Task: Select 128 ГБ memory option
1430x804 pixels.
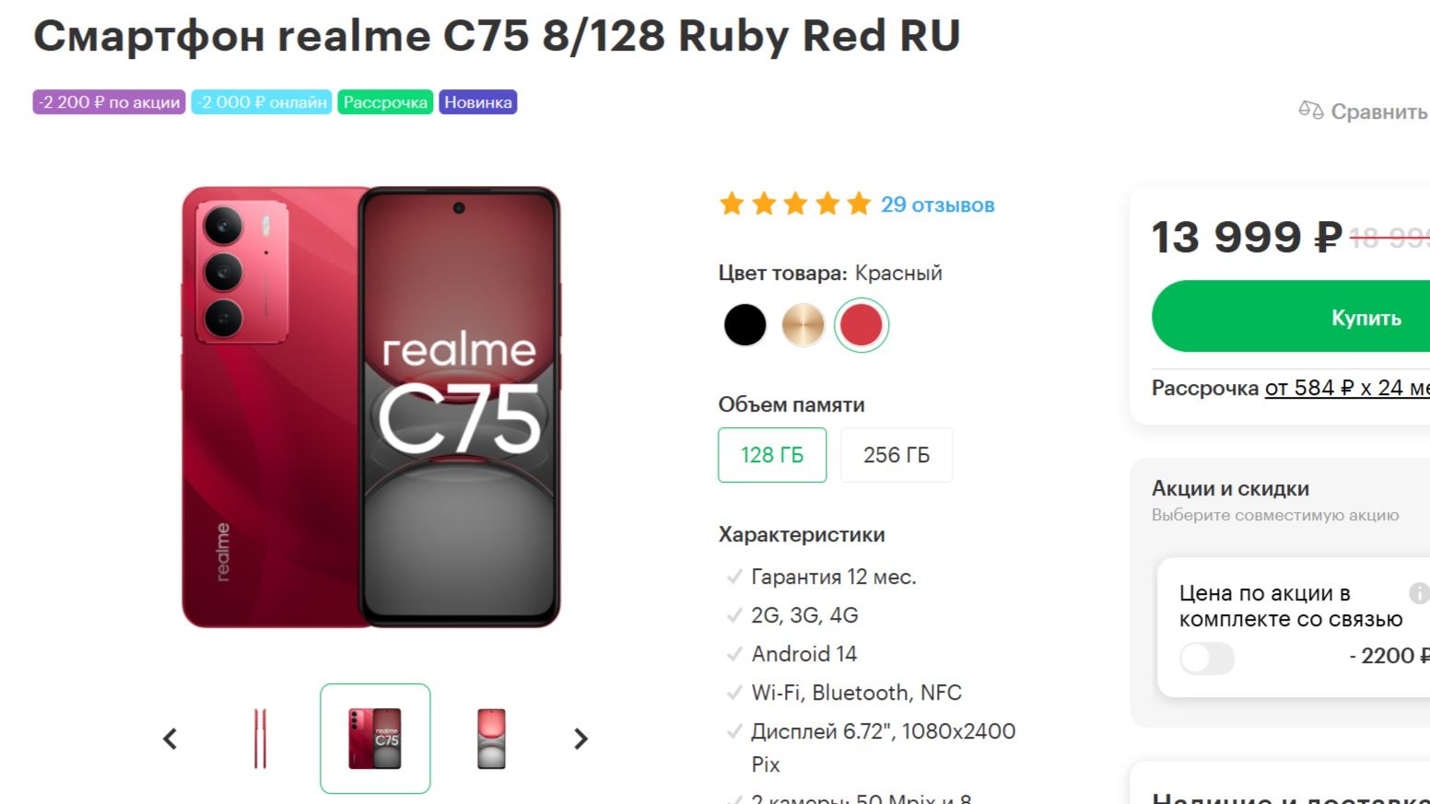Action: tap(772, 455)
